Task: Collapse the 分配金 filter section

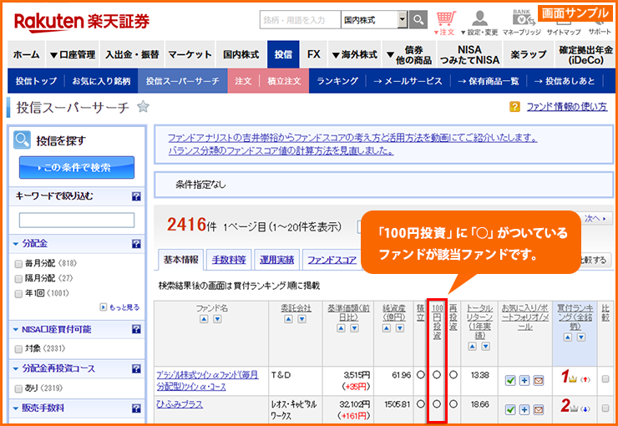Action: click(16, 244)
